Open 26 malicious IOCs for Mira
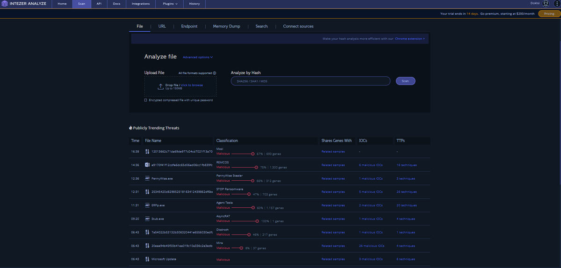 click(x=372, y=246)
